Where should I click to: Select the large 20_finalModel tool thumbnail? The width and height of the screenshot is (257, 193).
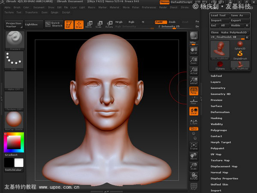tap(220, 50)
